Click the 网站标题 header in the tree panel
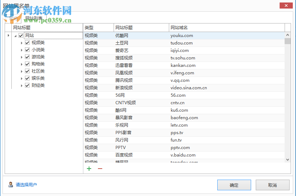This screenshot has height=196, width=296. tap(47, 28)
